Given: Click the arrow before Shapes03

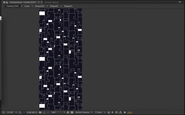Looking at the screenshot, I should 32,6.
